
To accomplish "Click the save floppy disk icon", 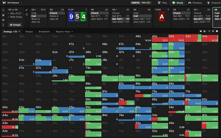I will 3,15.
